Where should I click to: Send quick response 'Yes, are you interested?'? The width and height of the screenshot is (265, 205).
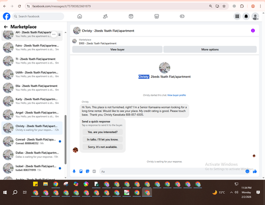103,132
